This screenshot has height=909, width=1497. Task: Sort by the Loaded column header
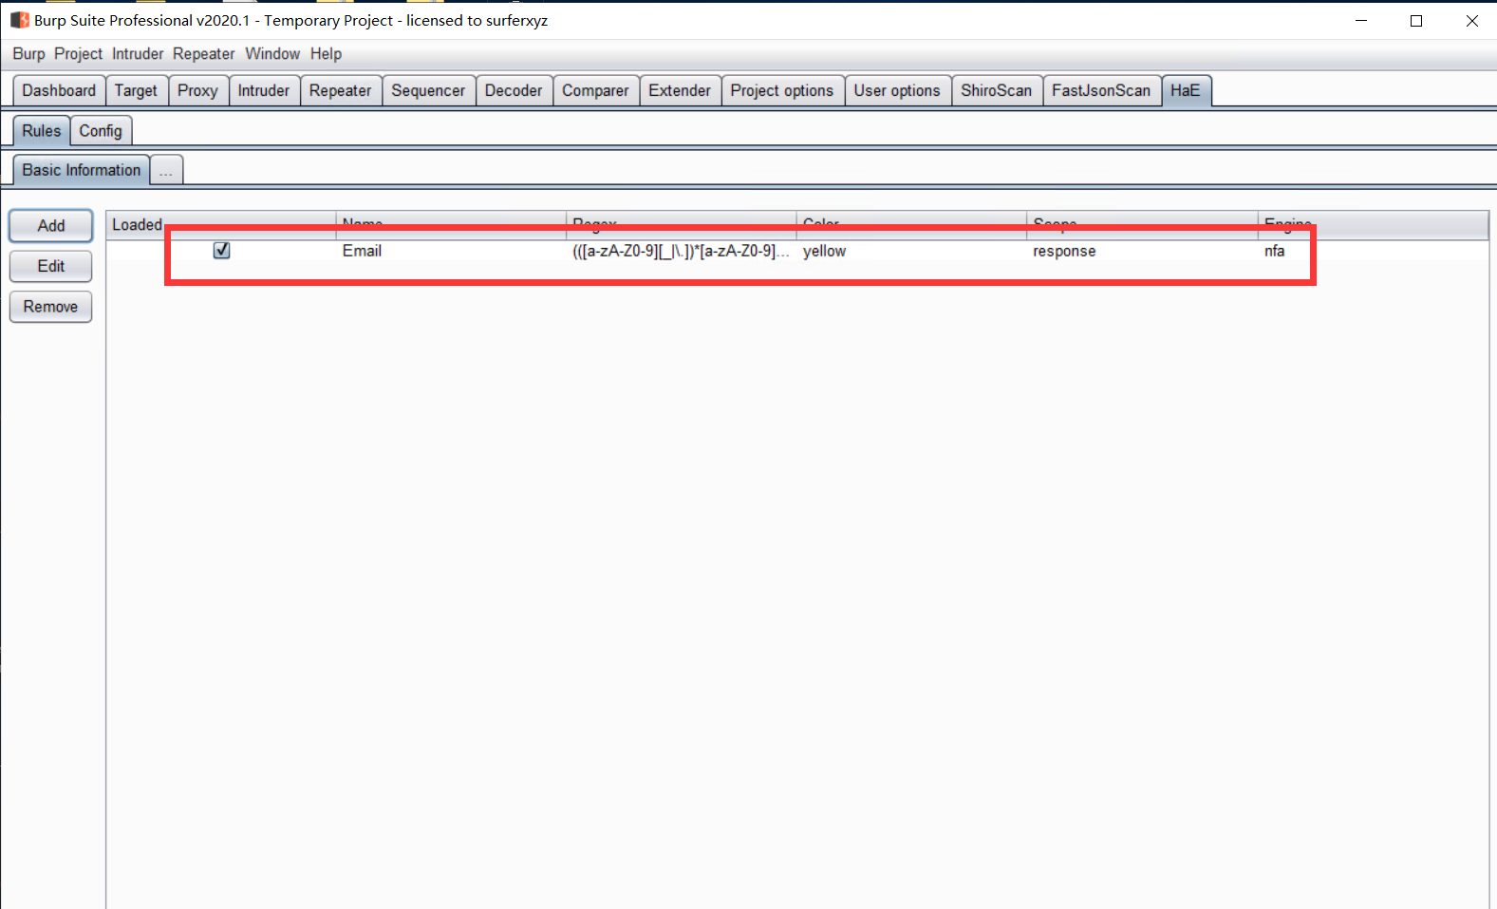(x=220, y=224)
